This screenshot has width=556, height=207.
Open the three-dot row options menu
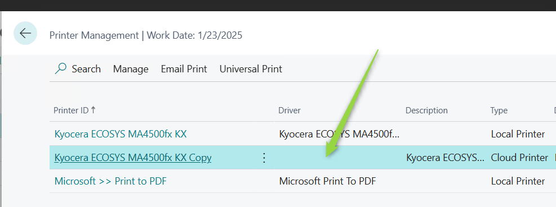(264, 158)
